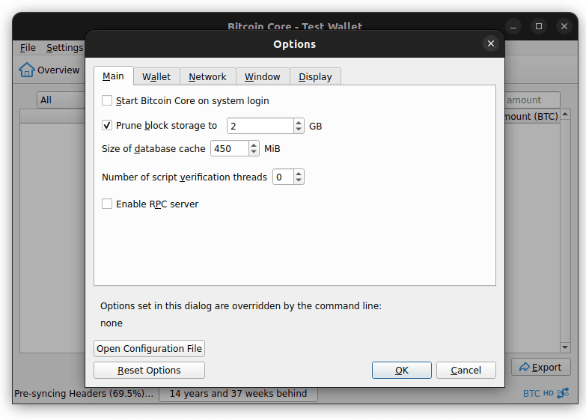Close the Bitcoin Core main window
This screenshot has width=586, height=420.
564,26
